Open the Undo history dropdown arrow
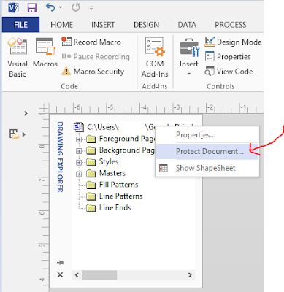 tap(61, 8)
